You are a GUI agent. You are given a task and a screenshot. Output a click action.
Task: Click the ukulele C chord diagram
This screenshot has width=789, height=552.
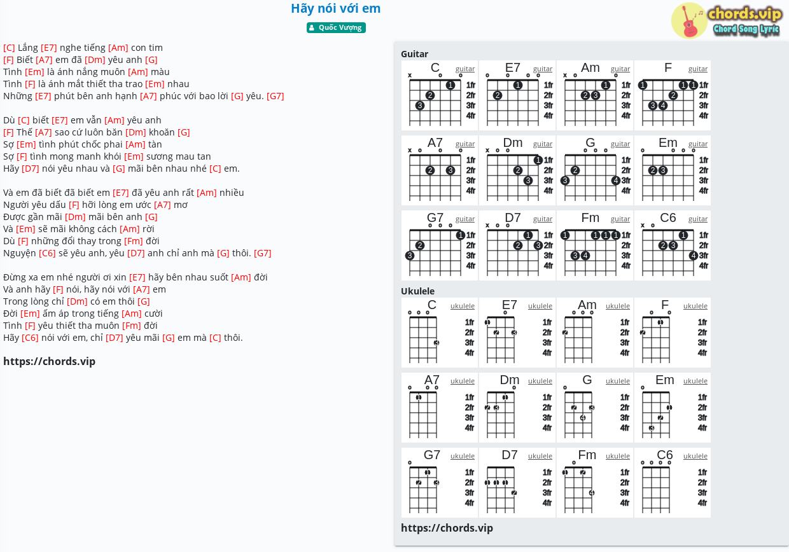click(440, 333)
